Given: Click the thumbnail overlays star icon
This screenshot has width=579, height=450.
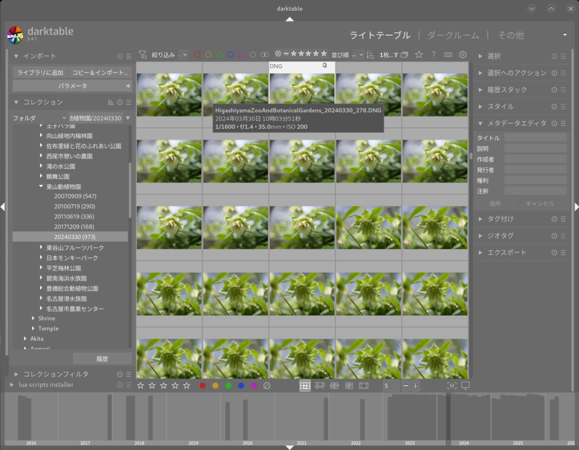Looking at the screenshot, I should pyautogui.click(x=419, y=55).
